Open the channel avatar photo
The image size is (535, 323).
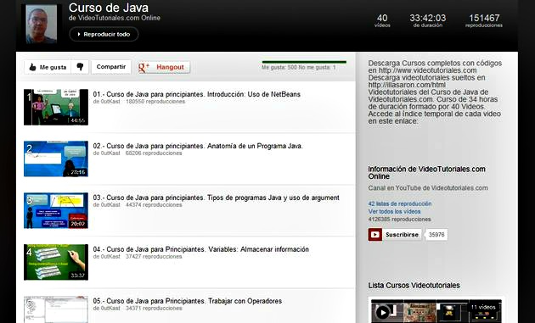(x=42, y=25)
